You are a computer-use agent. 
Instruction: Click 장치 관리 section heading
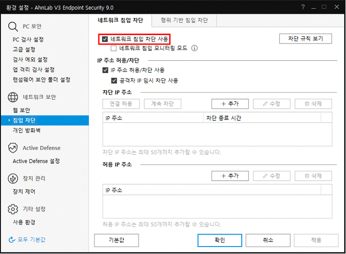click(34, 178)
